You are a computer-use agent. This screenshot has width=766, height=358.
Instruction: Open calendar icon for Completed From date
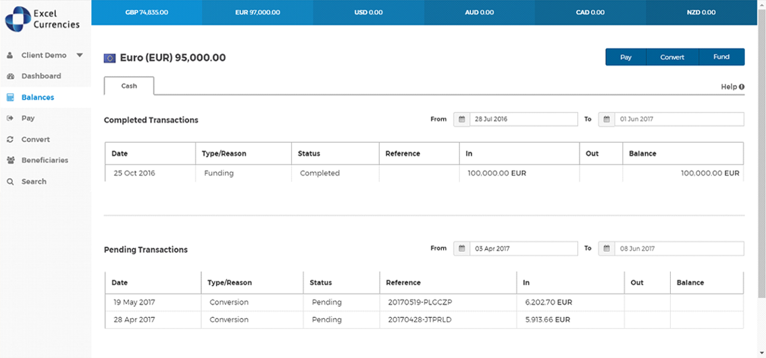[x=462, y=119]
